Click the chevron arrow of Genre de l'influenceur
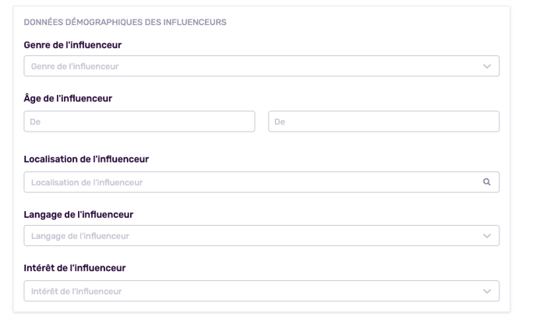This screenshot has height=320, width=536. (487, 66)
